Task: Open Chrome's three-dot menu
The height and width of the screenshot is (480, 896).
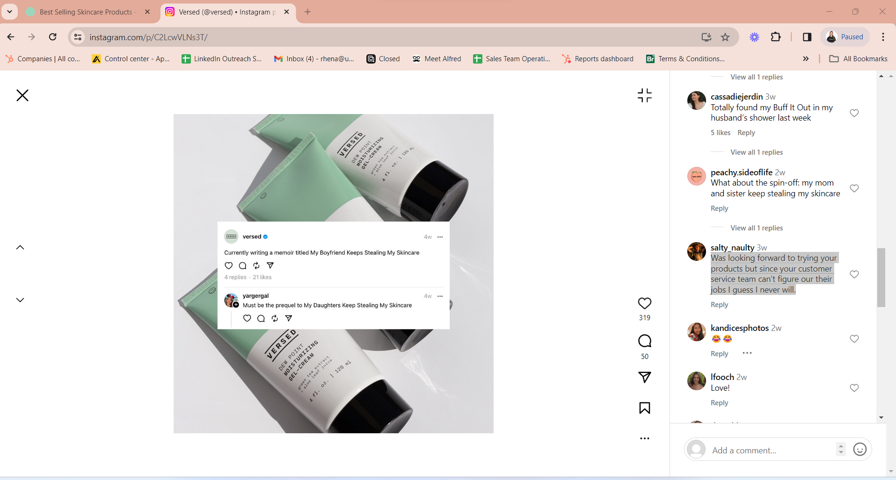Action: pos(883,37)
